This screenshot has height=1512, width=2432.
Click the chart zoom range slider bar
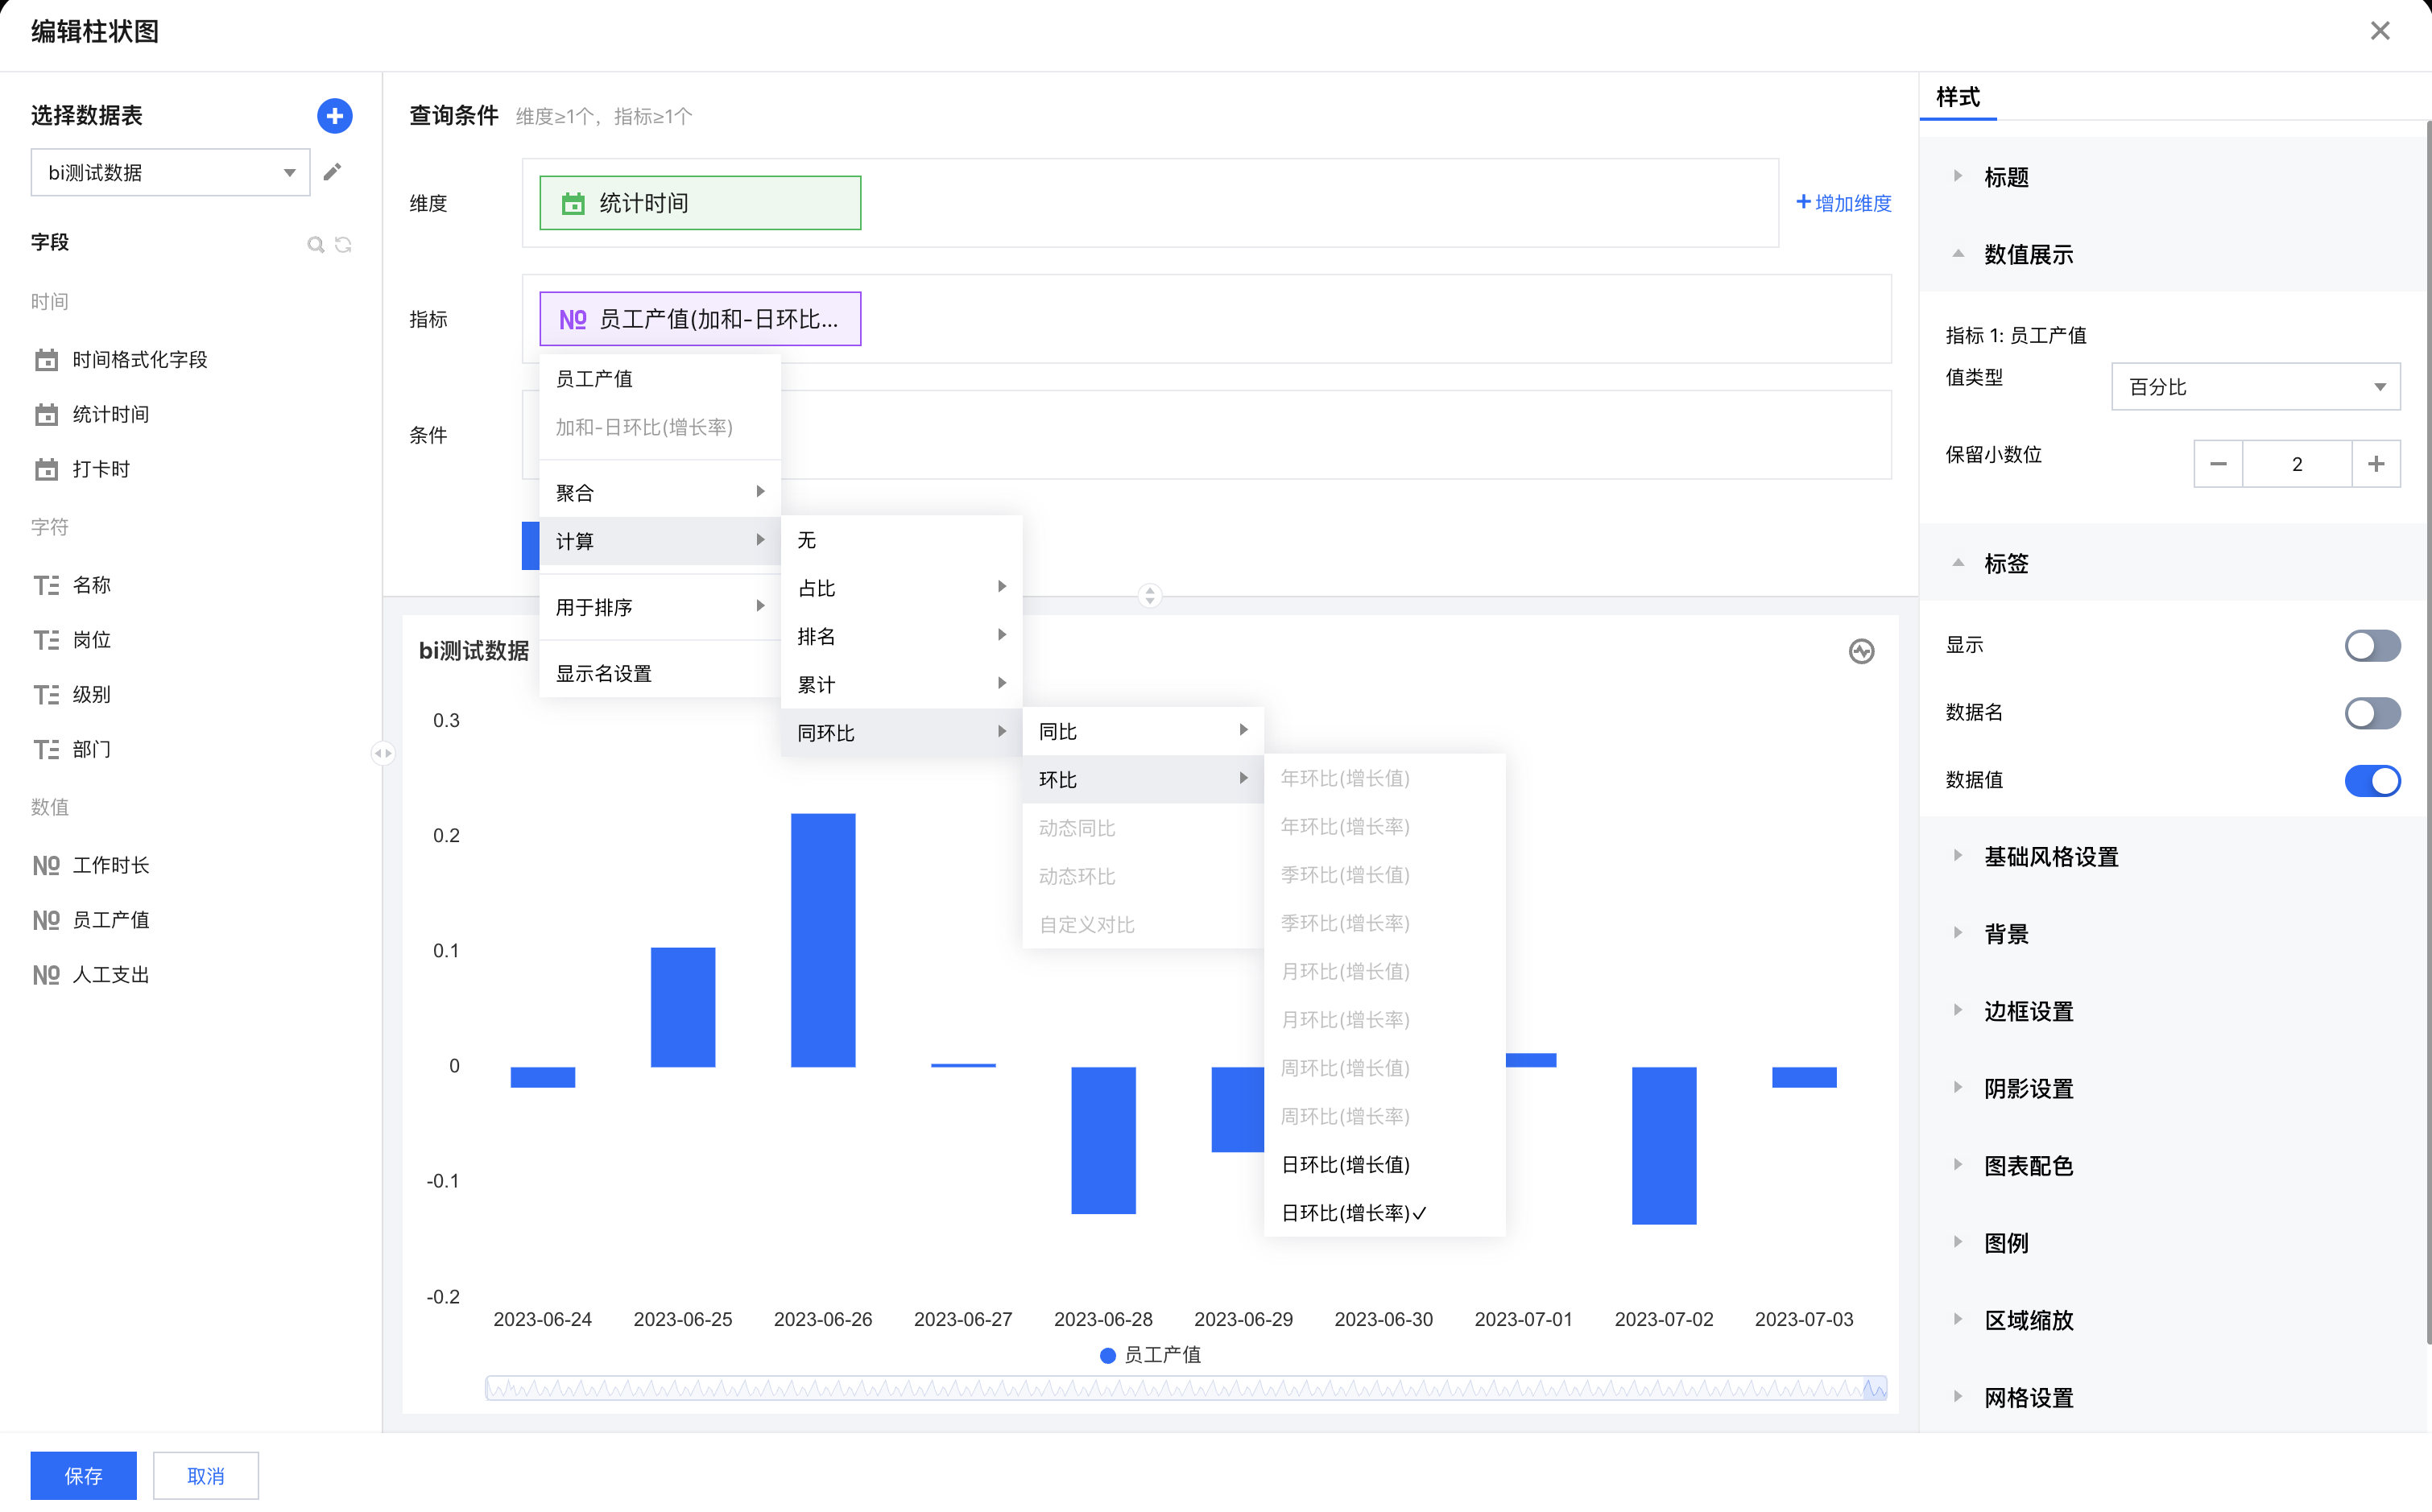pos(1185,1388)
